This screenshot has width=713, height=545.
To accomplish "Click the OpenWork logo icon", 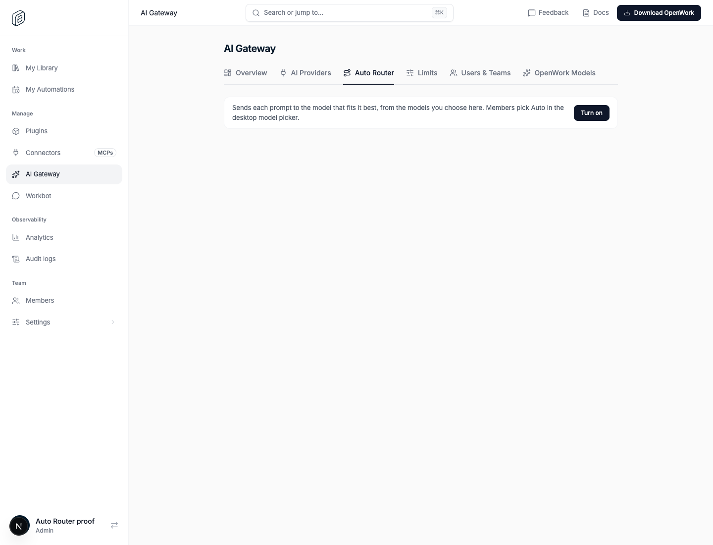I will [x=18, y=18].
